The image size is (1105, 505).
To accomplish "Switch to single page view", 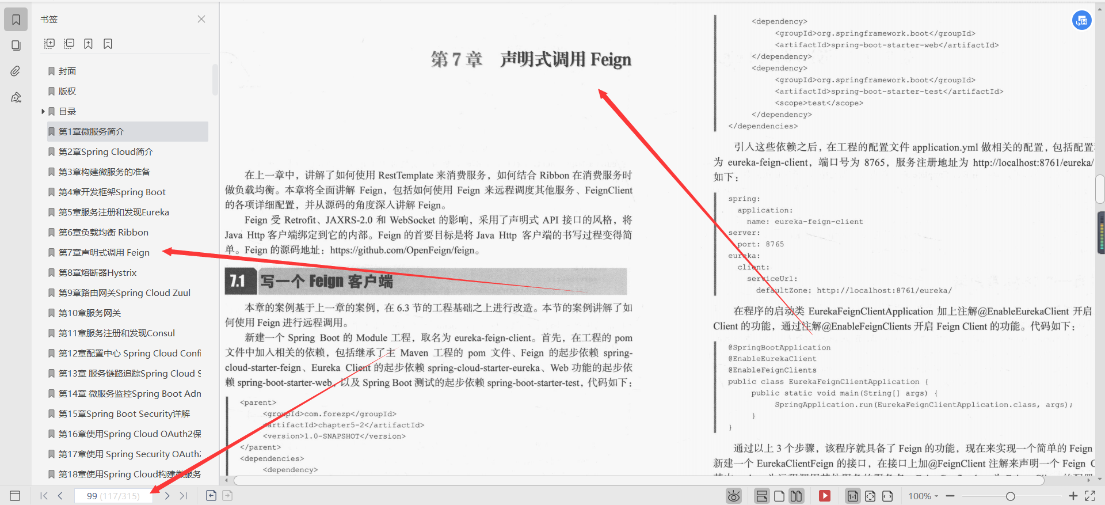I will (779, 496).
